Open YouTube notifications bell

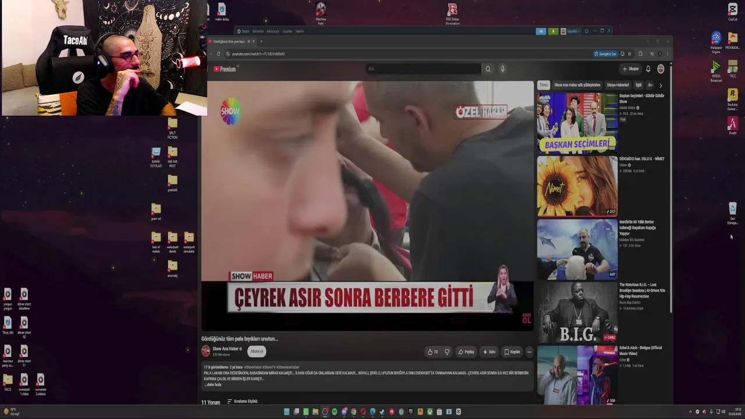[648, 69]
